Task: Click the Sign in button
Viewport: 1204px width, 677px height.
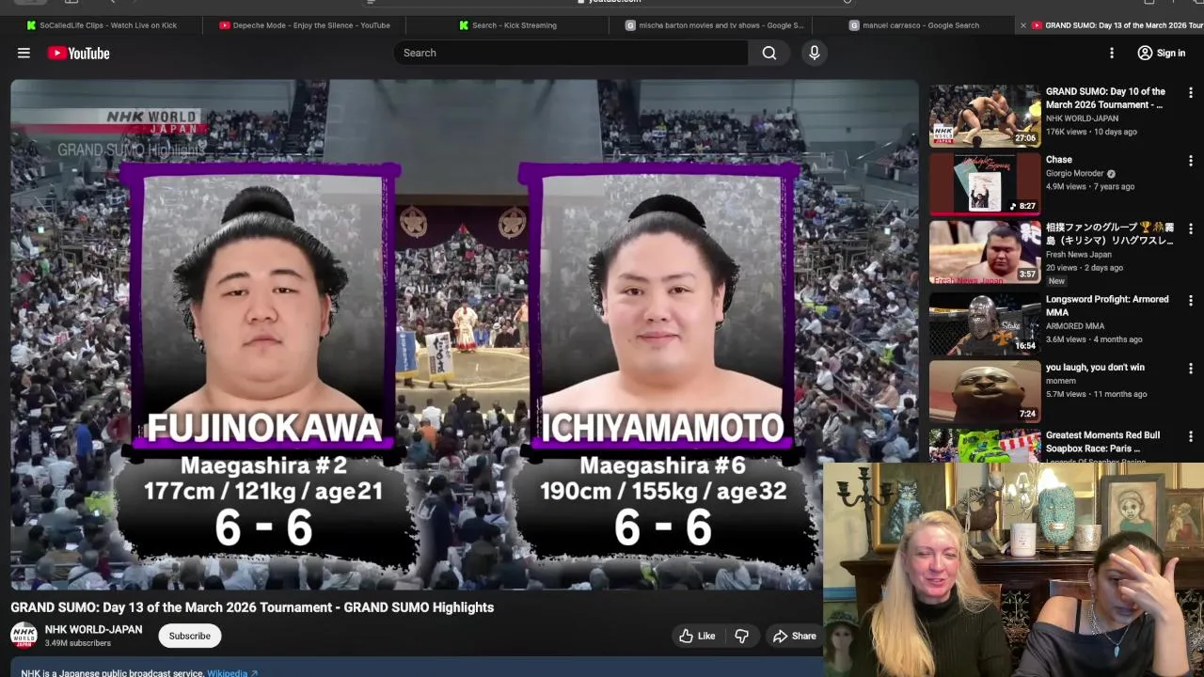Action: tap(1162, 53)
